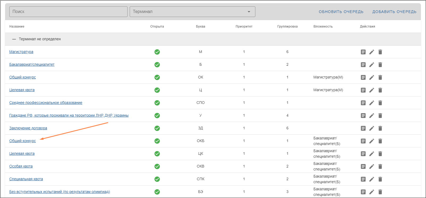This screenshot has width=426, height=198.
Task: Click the ОБНОВИТЬ ОЧЕРЕДЬ button
Action: pos(341,12)
